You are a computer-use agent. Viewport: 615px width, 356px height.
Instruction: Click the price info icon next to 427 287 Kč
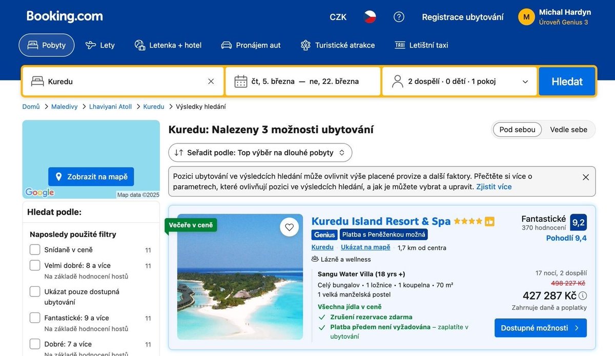[583, 296]
